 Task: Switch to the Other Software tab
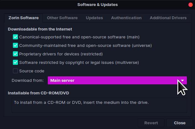(62, 18)
